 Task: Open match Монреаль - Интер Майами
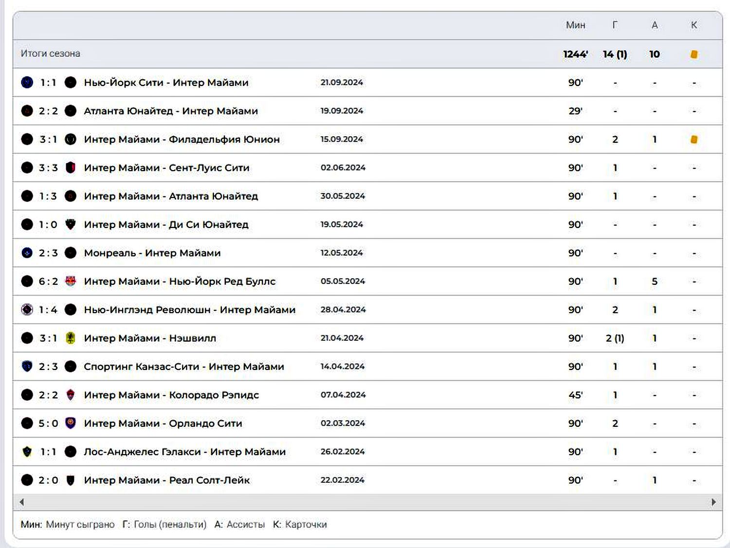tap(152, 253)
